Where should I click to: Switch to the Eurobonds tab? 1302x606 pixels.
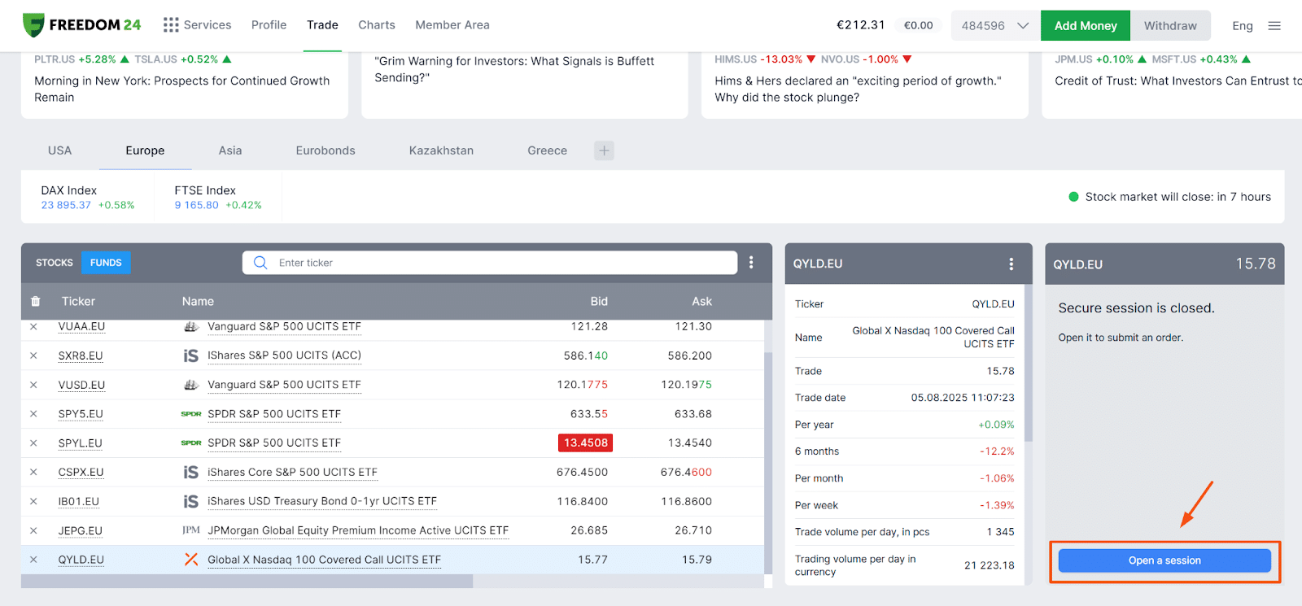pos(325,150)
